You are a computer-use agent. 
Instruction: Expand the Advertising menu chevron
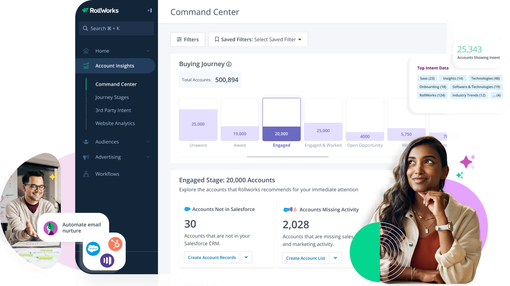click(x=148, y=157)
